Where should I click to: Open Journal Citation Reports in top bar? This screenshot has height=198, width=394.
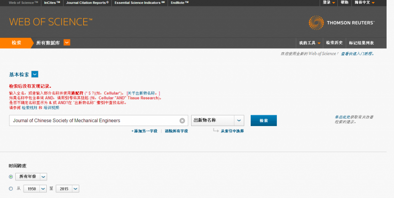(x=88, y=3)
